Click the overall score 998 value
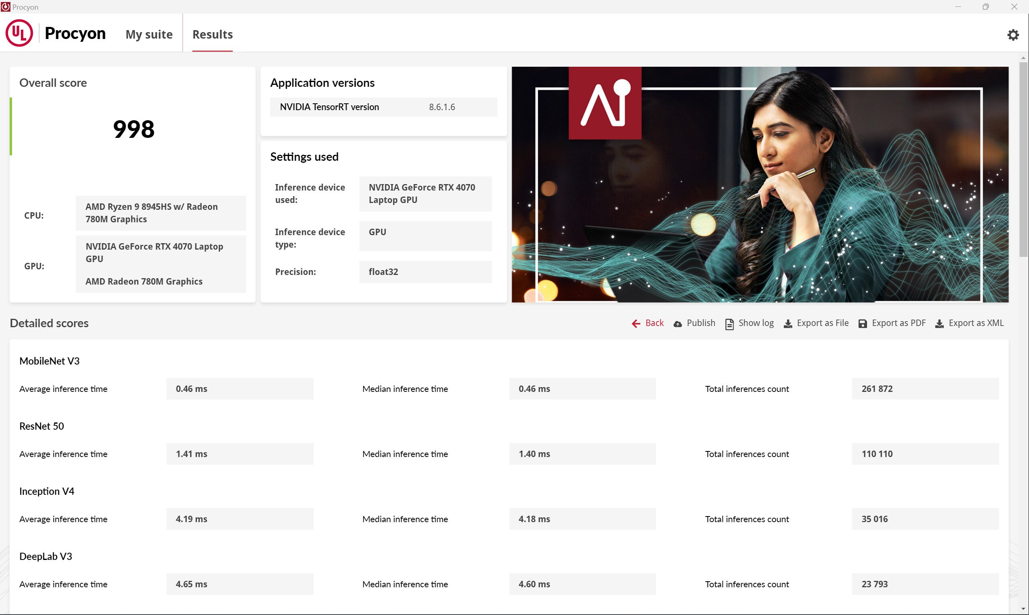The width and height of the screenshot is (1029, 615). pyautogui.click(x=133, y=129)
